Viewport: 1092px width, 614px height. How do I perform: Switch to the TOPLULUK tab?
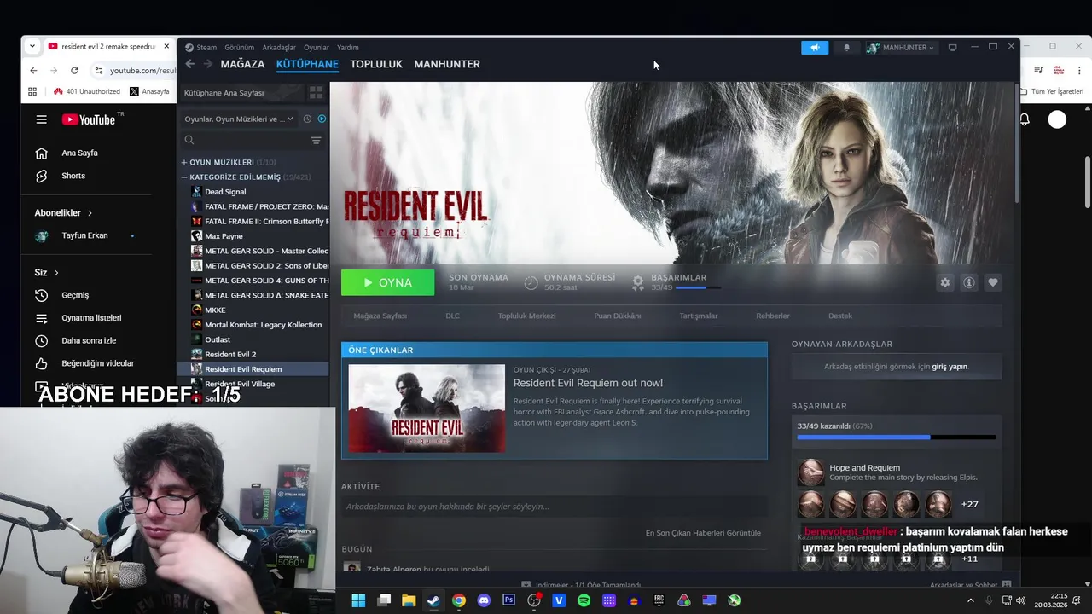coord(376,64)
